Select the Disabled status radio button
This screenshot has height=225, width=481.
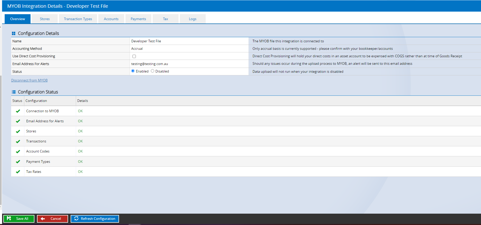pyautogui.click(x=153, y=71)
